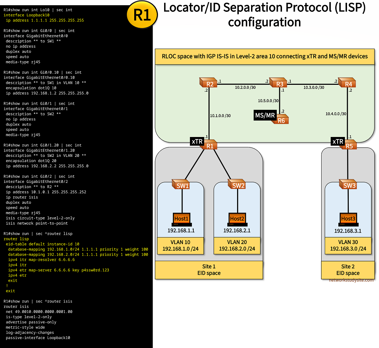The width and height of the screenshot is (379, 348).
Task: Click the Site 1 EID space label
Action: pyautogui.click(x=209, y=270)
